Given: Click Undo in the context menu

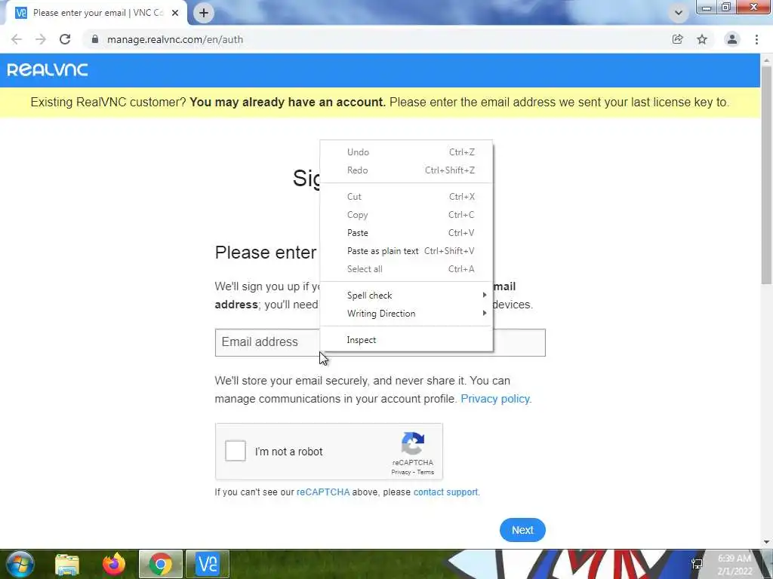Looking at the screenshot, I should coord(407,152).
